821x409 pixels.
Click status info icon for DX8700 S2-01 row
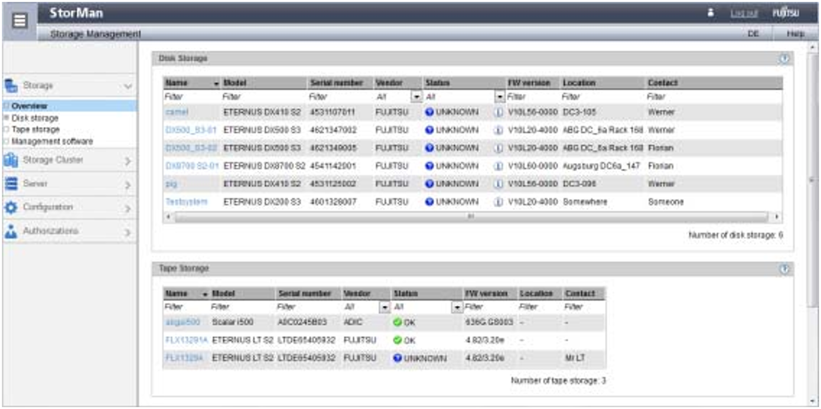498,166
